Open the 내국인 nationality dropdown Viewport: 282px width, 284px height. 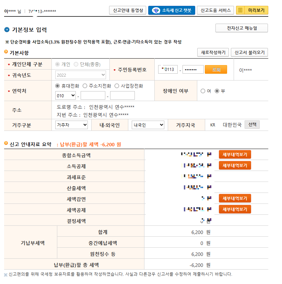click(x=148, y=125)
